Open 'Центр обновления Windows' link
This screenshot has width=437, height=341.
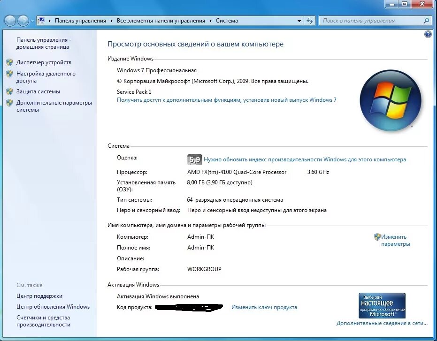tap(53, 307)
